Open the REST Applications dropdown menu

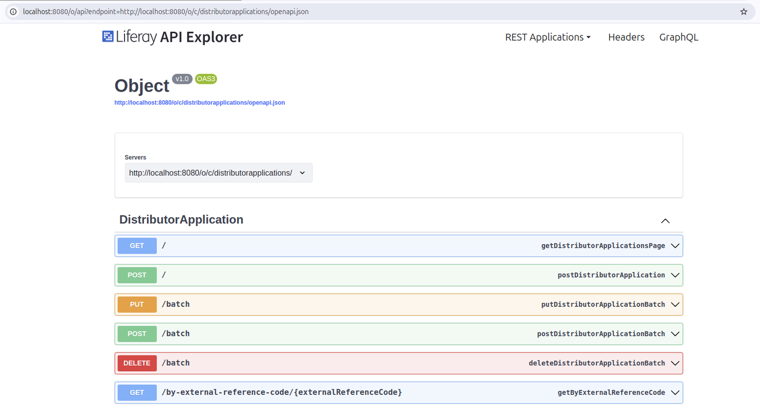pyautogui.click(x=547, y=37)
